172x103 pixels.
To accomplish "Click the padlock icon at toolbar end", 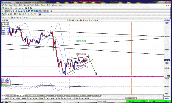I will [x=51, y=11].
